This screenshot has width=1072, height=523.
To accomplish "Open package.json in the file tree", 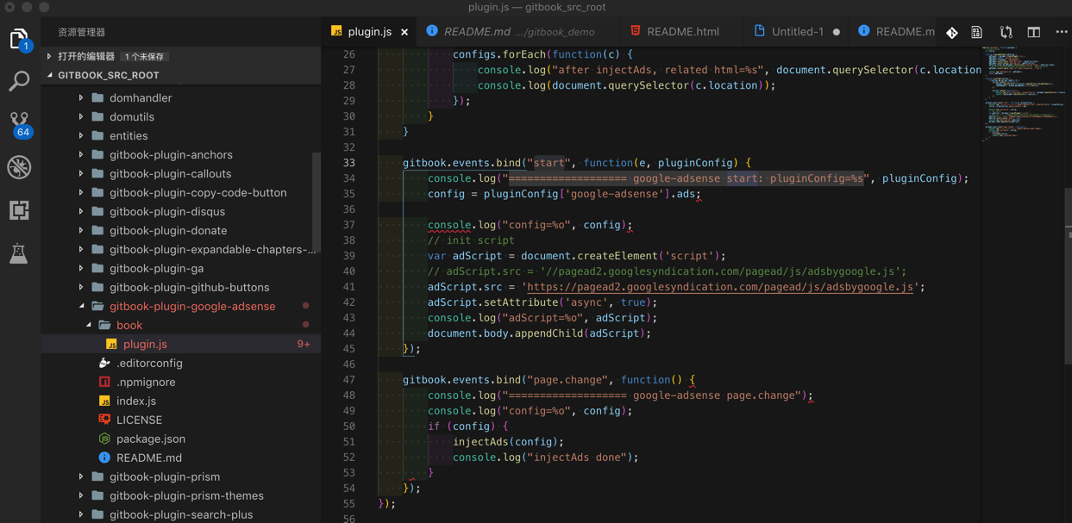I will click(x=150, y=439).
